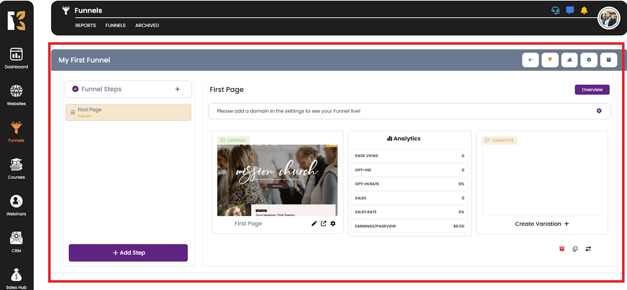Viewport: 627px width, 290px height.
Task: Click Create Variation plus link
Action: pos(541,224)
